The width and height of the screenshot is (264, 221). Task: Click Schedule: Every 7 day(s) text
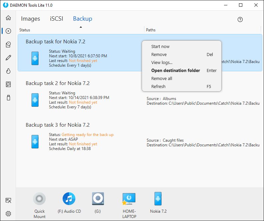point(70,107)
